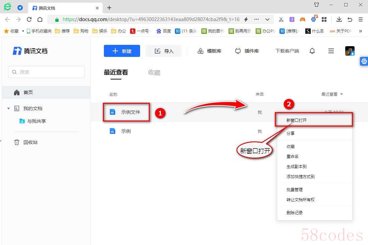Viewport: 368px width, 245px height.
Task: Switch to the 收藏 tab
Action: coord(154,72)
